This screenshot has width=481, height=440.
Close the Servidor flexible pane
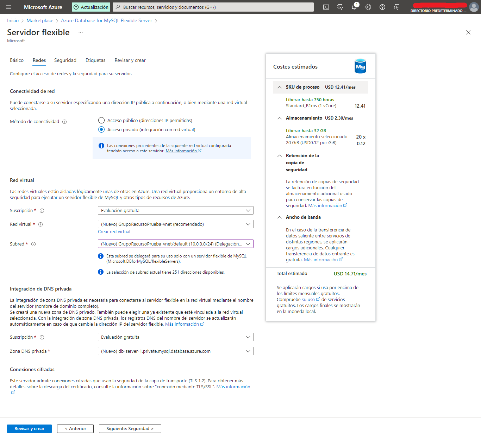tap(468, 32)
